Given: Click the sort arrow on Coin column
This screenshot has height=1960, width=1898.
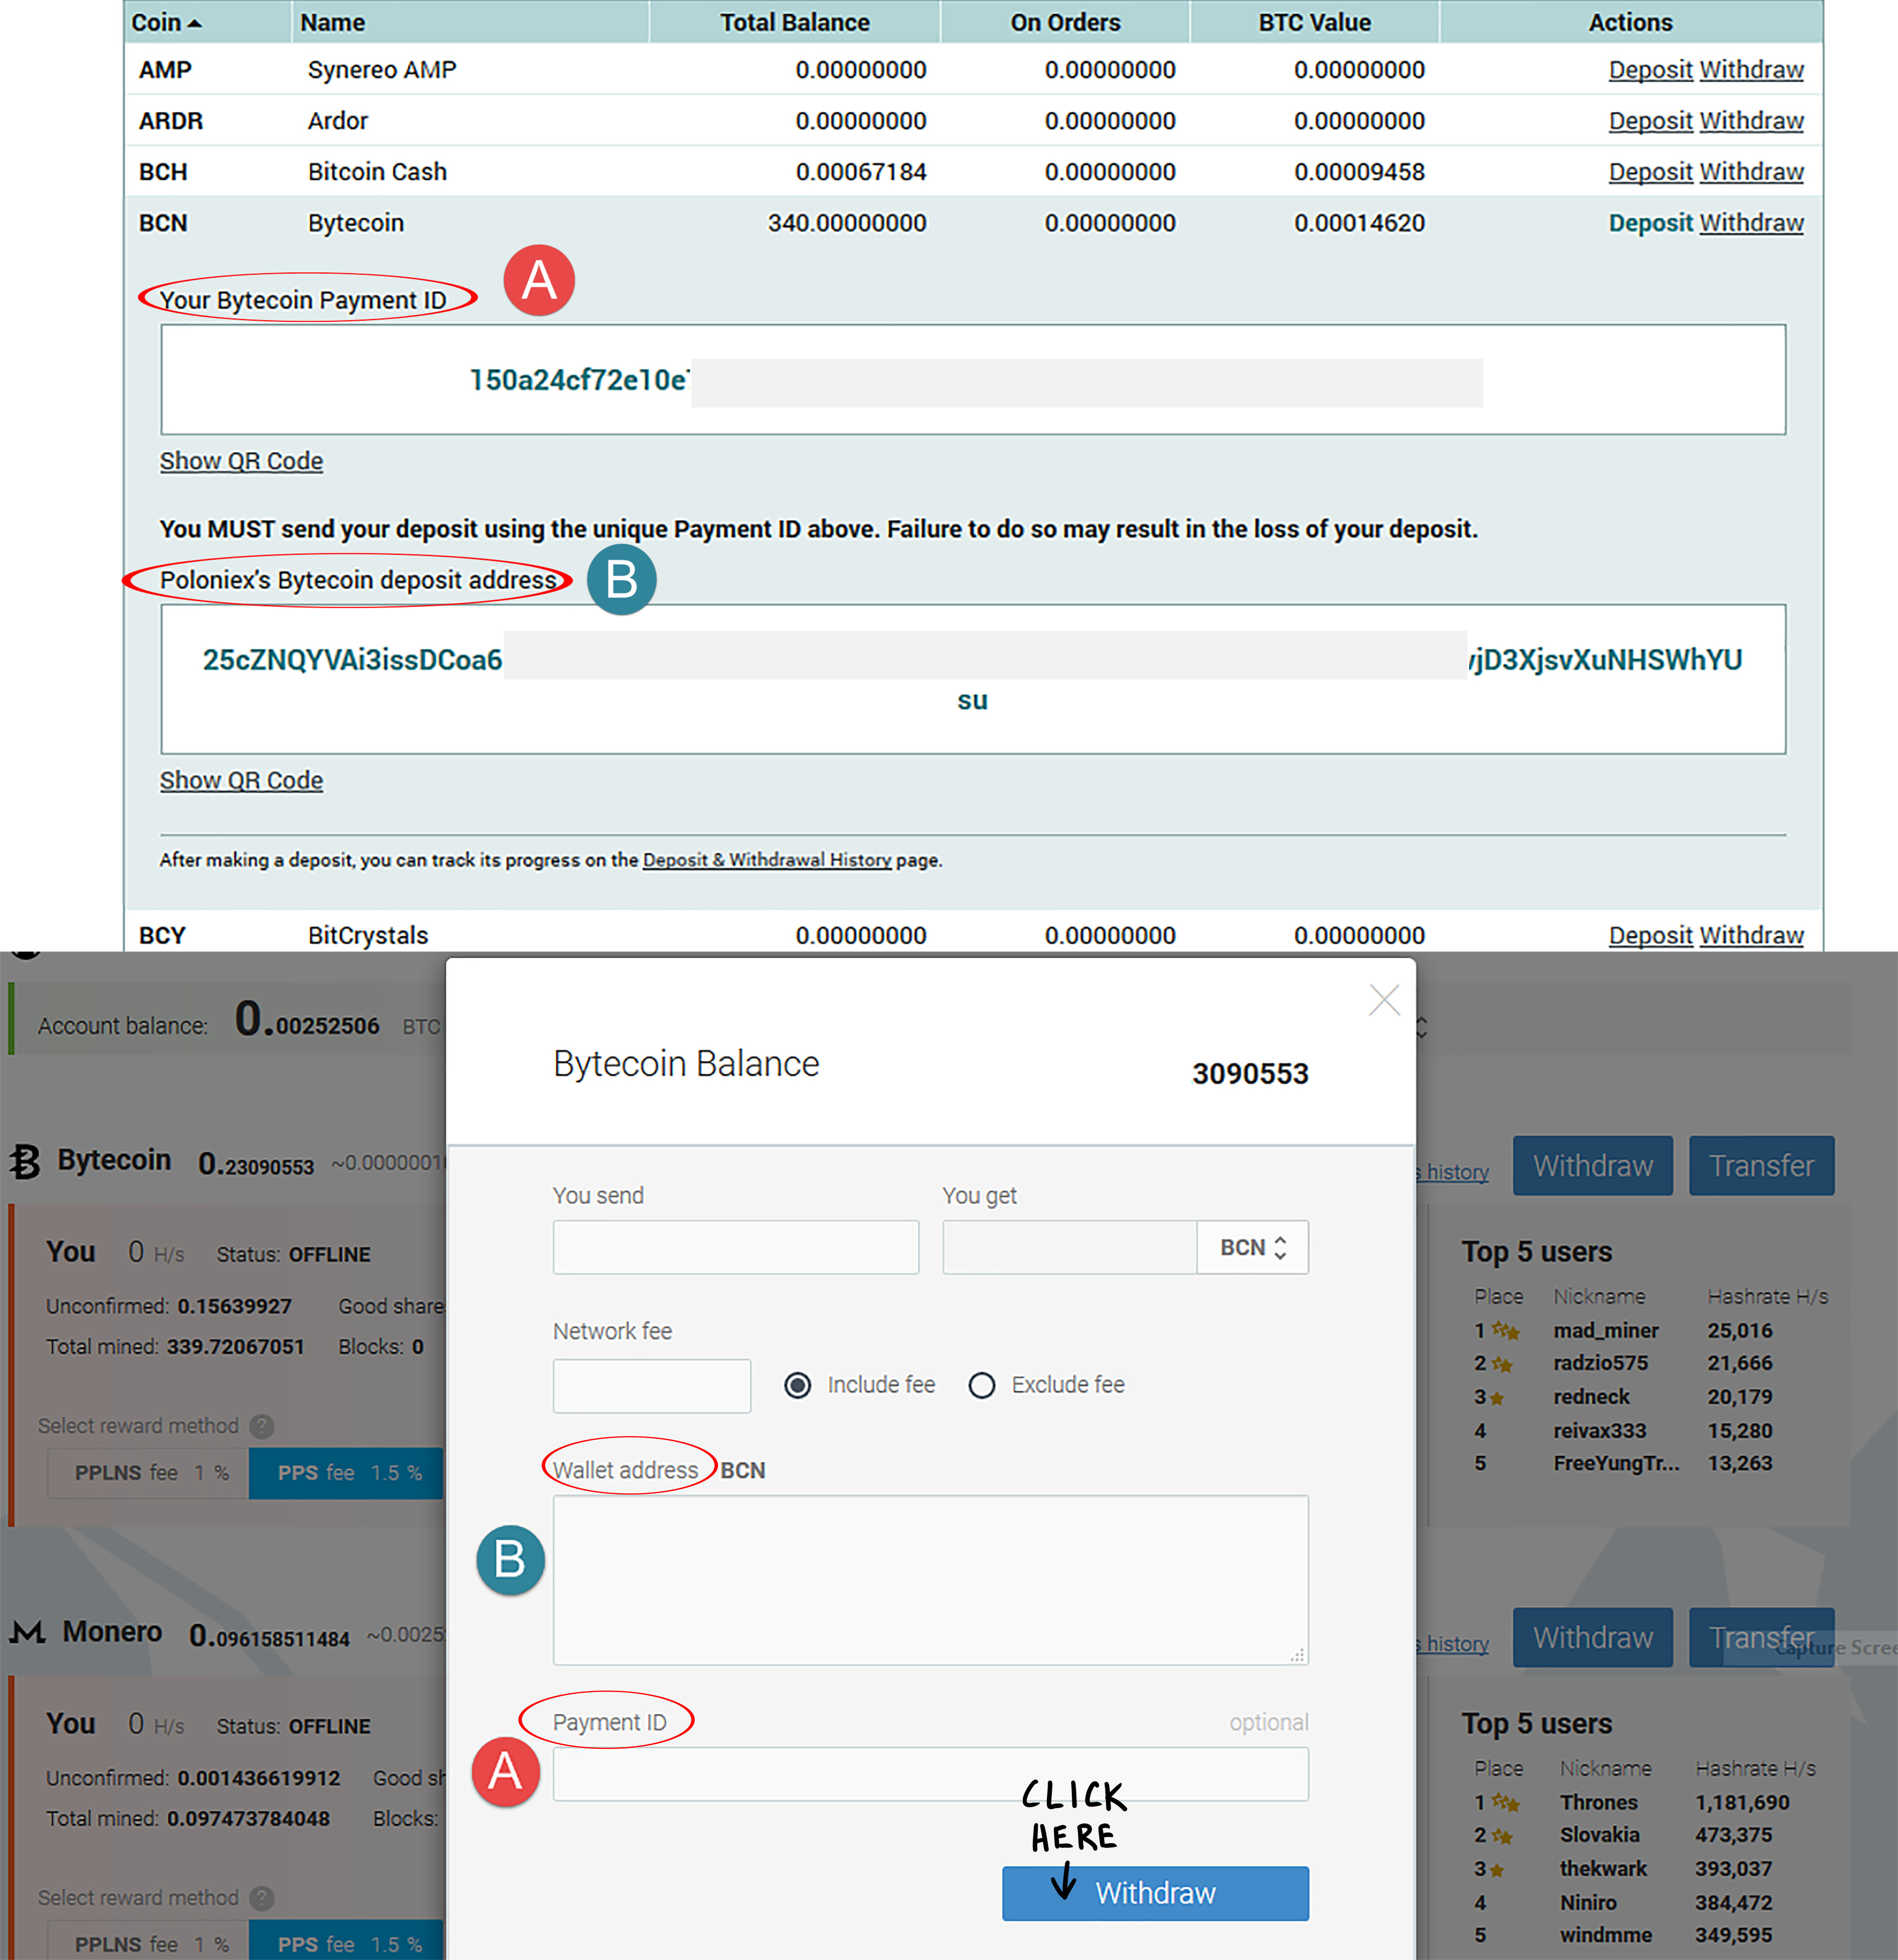Looking at the screenshot, I should [x=195, y=23].
